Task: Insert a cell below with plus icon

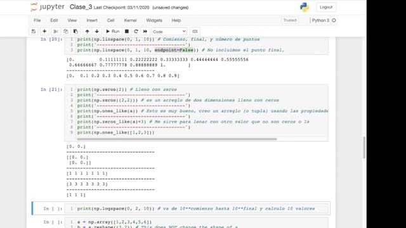Action: tap(44, 32)
